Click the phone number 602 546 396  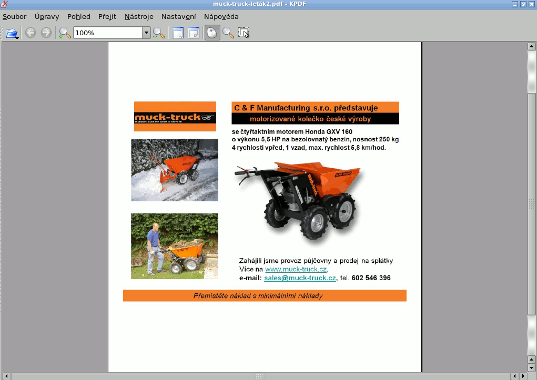coord(371,278)
